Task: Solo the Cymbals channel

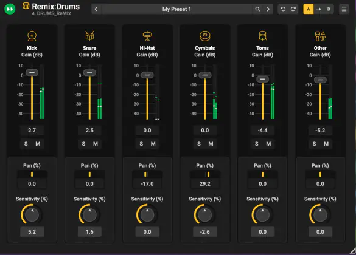Action: (x=199, y=144)
